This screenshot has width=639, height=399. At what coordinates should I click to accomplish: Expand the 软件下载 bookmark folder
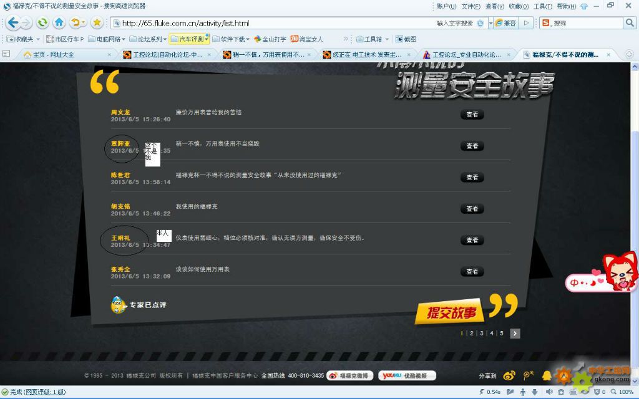click(230, 39)
